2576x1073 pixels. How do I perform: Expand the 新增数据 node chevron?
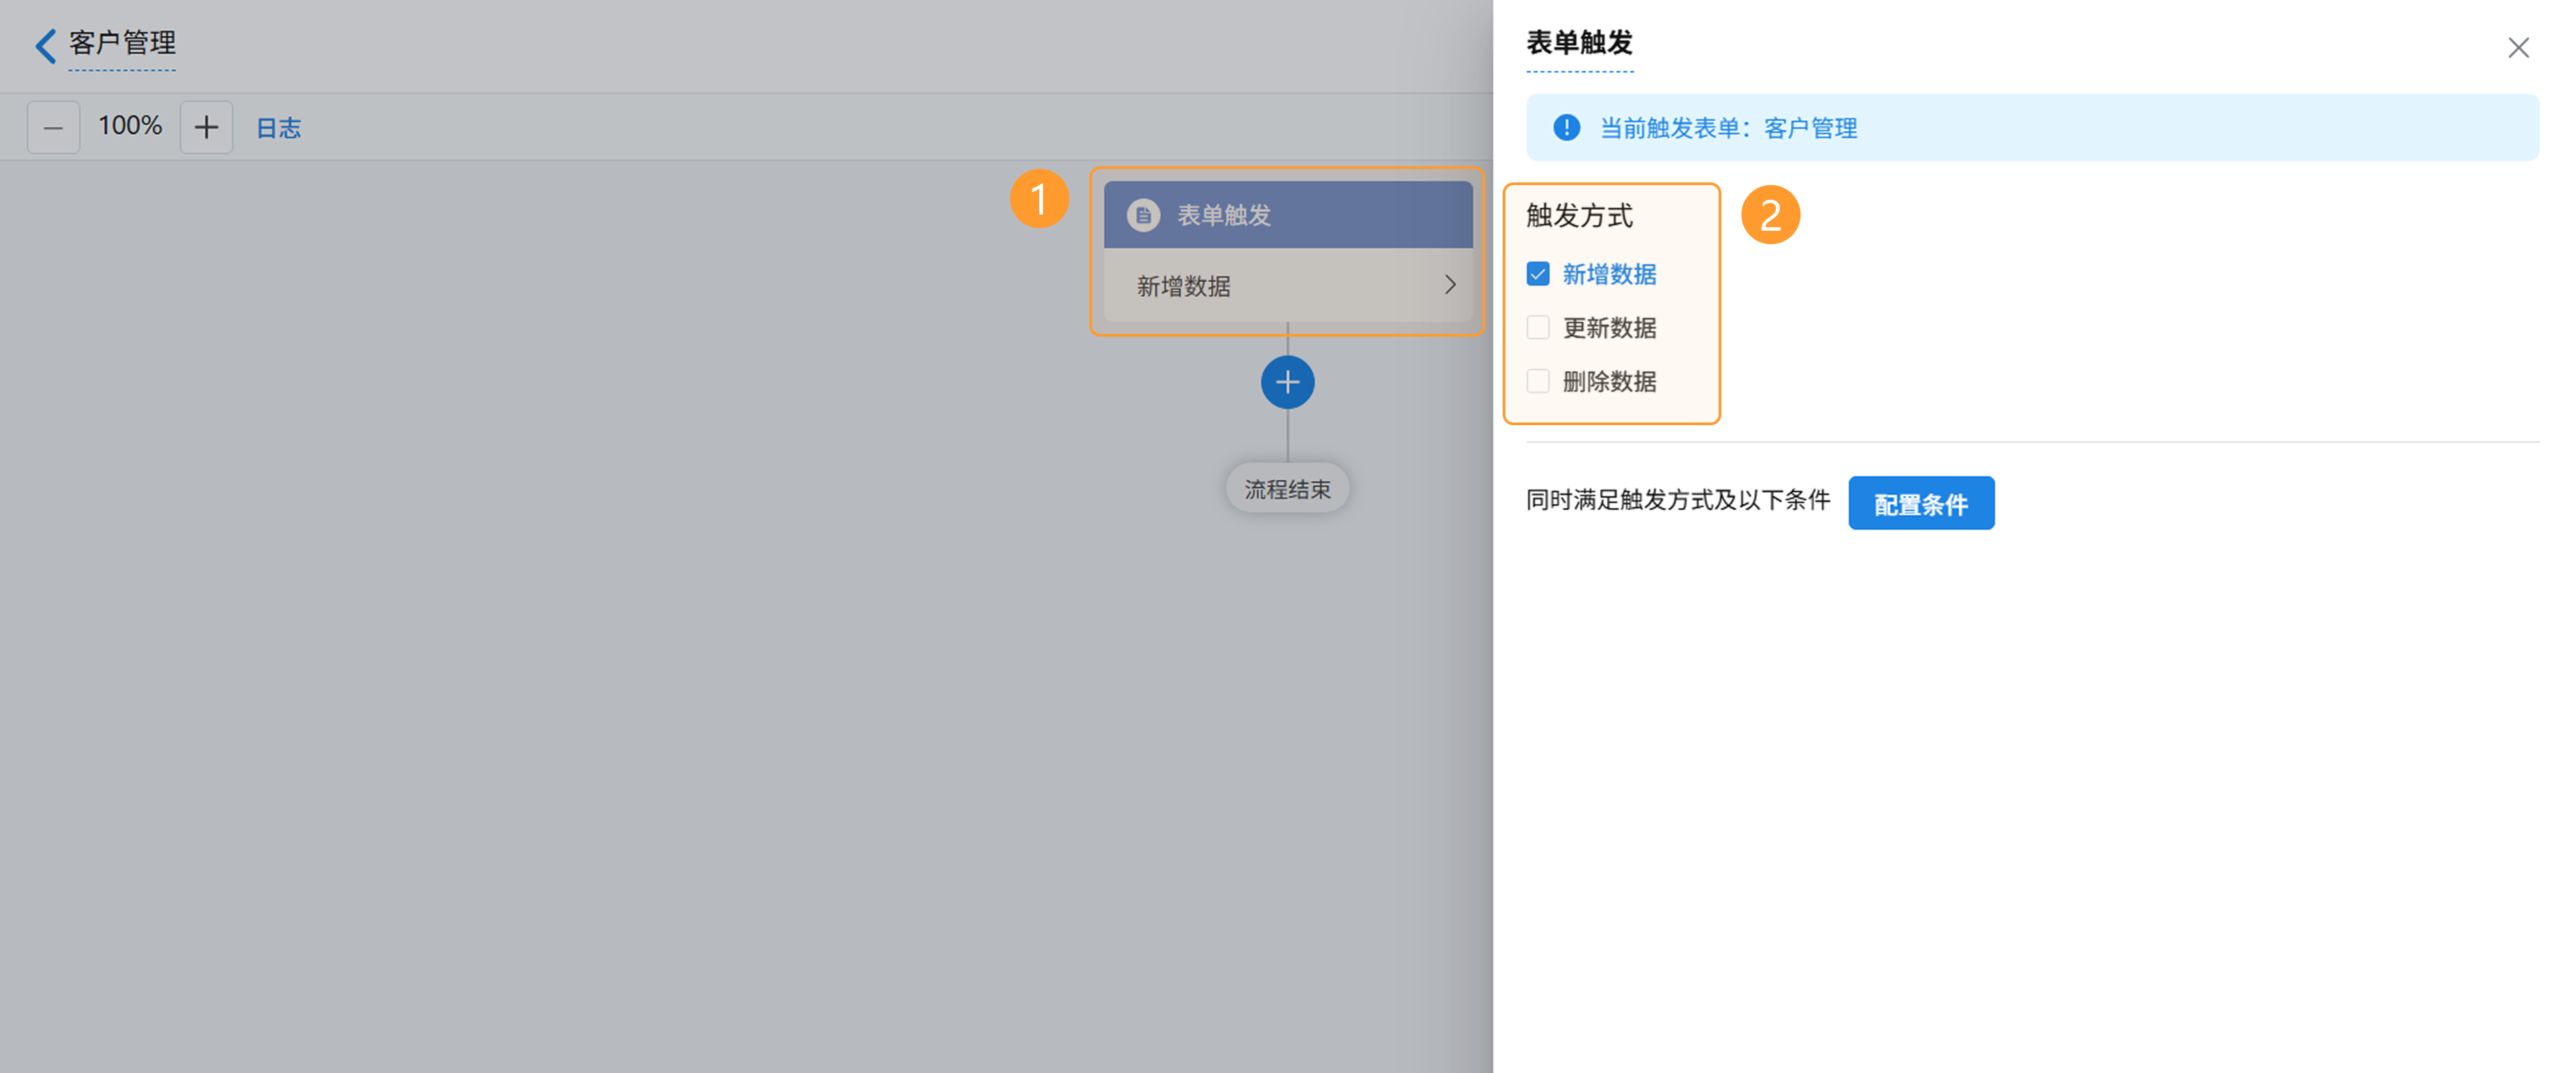1449,286
